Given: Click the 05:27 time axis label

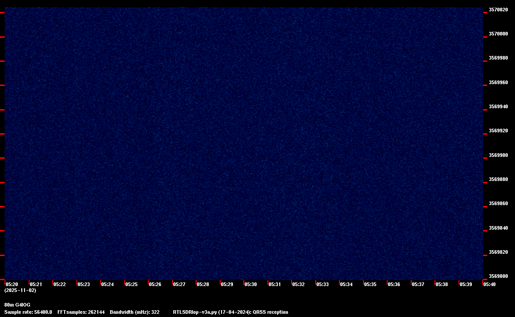Looking at the screenshot, I should [179, 284].
